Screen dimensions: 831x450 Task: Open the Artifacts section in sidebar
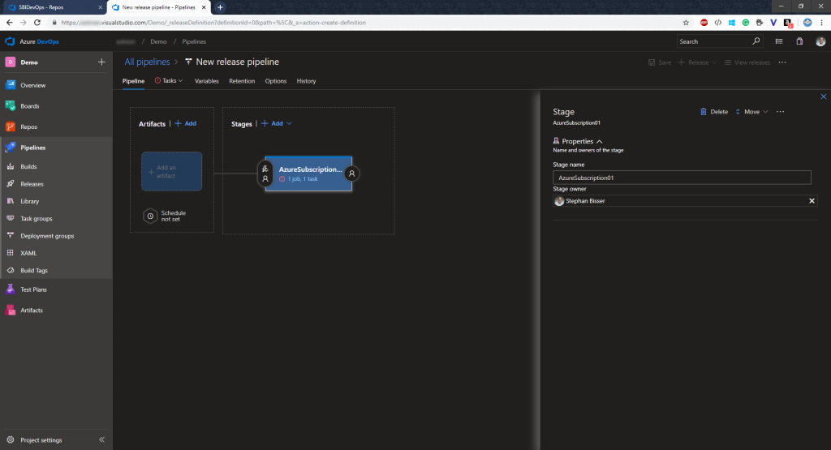[32, 311]
